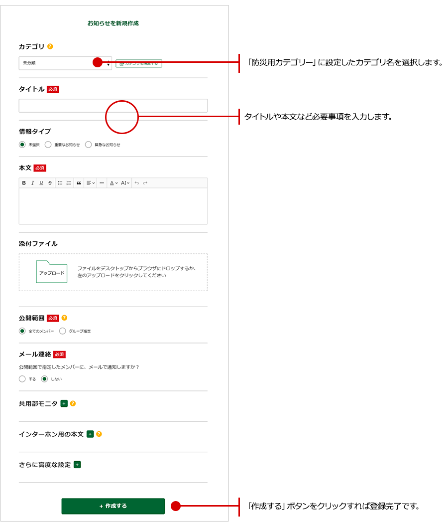
Task: Open the text alignment dropdown in the editor
Action: pyautogui.click(x=90, y=183)
